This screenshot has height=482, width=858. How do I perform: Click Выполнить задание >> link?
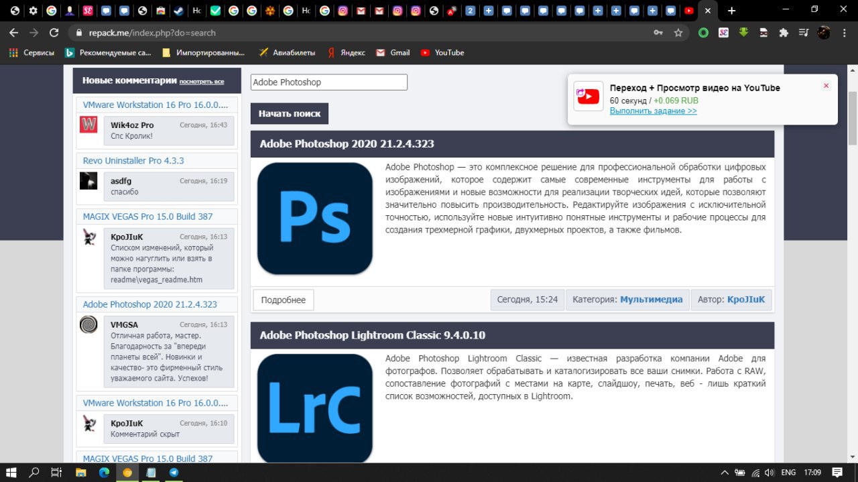[x=653, y=111]
